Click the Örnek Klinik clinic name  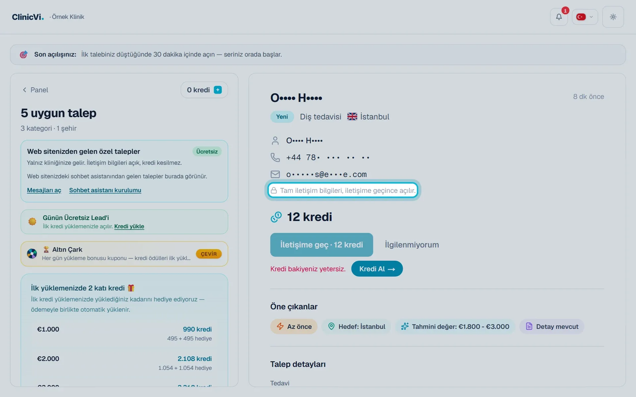[x=68, y=17]
